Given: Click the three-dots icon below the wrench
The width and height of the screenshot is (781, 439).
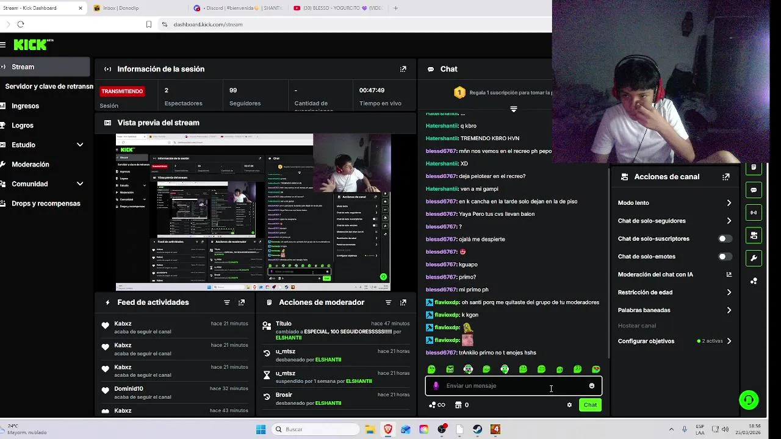Looking at the screenshot, I should [754, 281].
